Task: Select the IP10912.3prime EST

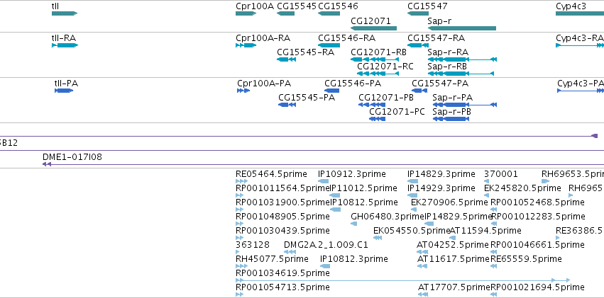Action: pos(323,181)
